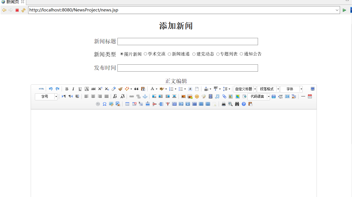Insert horizontal line icon
The height and width of the screenshot is (197, 352).
[x=303, y=96]
